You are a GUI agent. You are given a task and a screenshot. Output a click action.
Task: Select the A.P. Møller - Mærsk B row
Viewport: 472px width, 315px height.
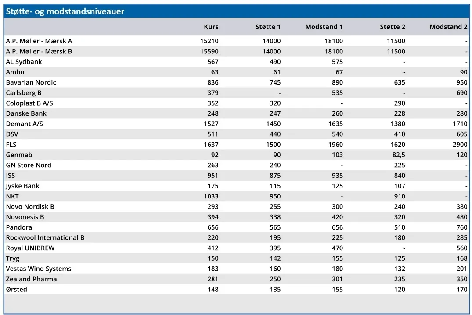point(236,51)
